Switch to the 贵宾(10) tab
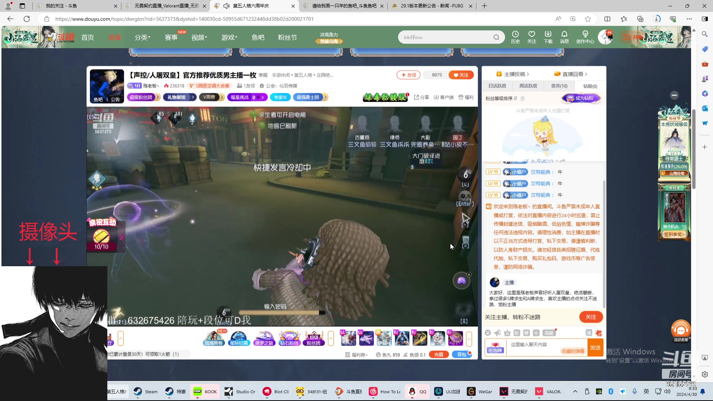The height and width of the screenshot is (401, 713). [x=559, y=86]
